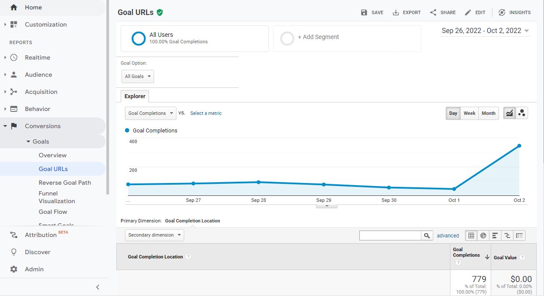Collapse the left navigation sidebar
Screen dimensions: 544x297
[x=97, y=287]
